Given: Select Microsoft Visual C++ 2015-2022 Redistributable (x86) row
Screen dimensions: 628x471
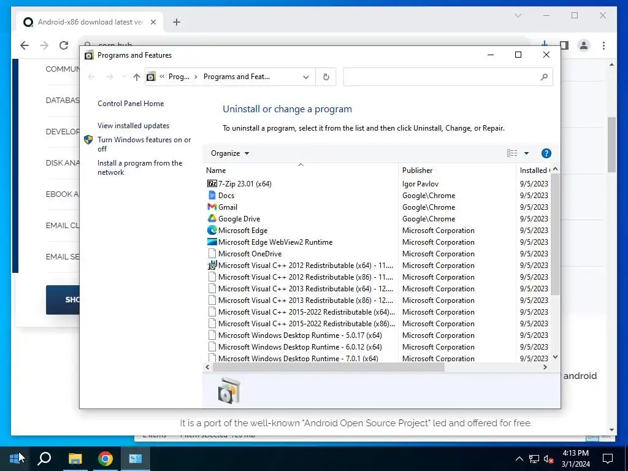Looking at the screenshot, I should [x=377, y=323].
